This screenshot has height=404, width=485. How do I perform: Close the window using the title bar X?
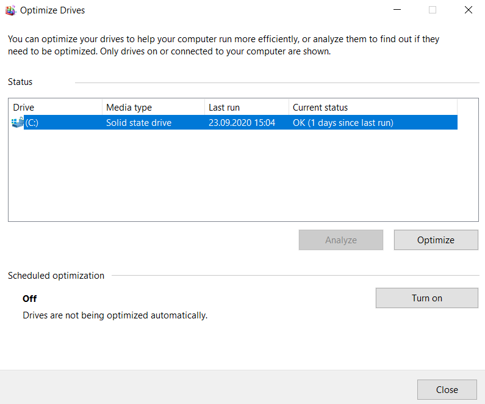[x=469, y=10]
